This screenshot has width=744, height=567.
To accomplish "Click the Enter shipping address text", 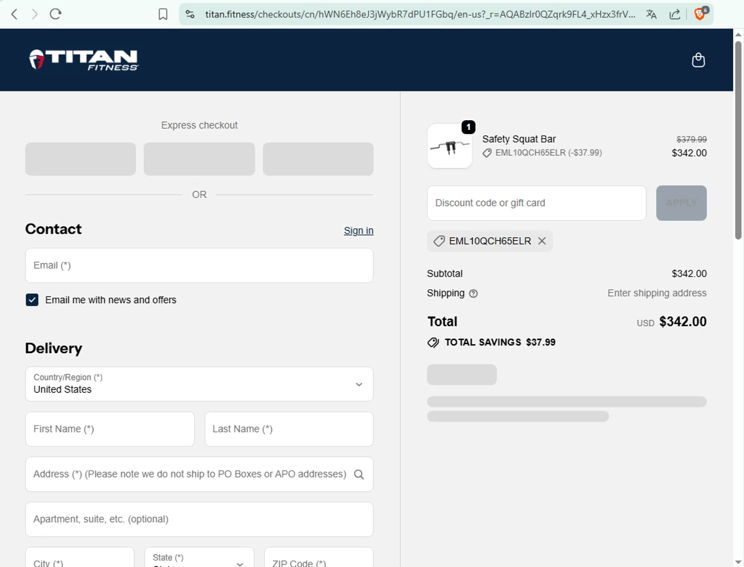I will (657, 293).
